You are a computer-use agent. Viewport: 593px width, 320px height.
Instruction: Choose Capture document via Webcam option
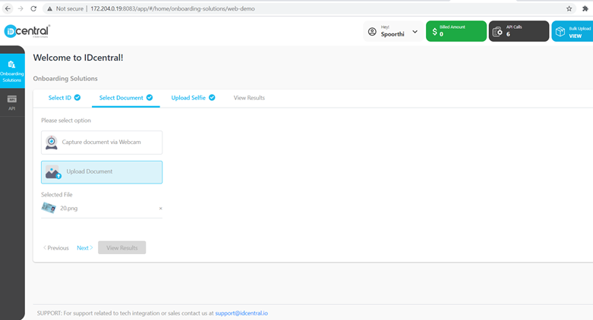102,143
